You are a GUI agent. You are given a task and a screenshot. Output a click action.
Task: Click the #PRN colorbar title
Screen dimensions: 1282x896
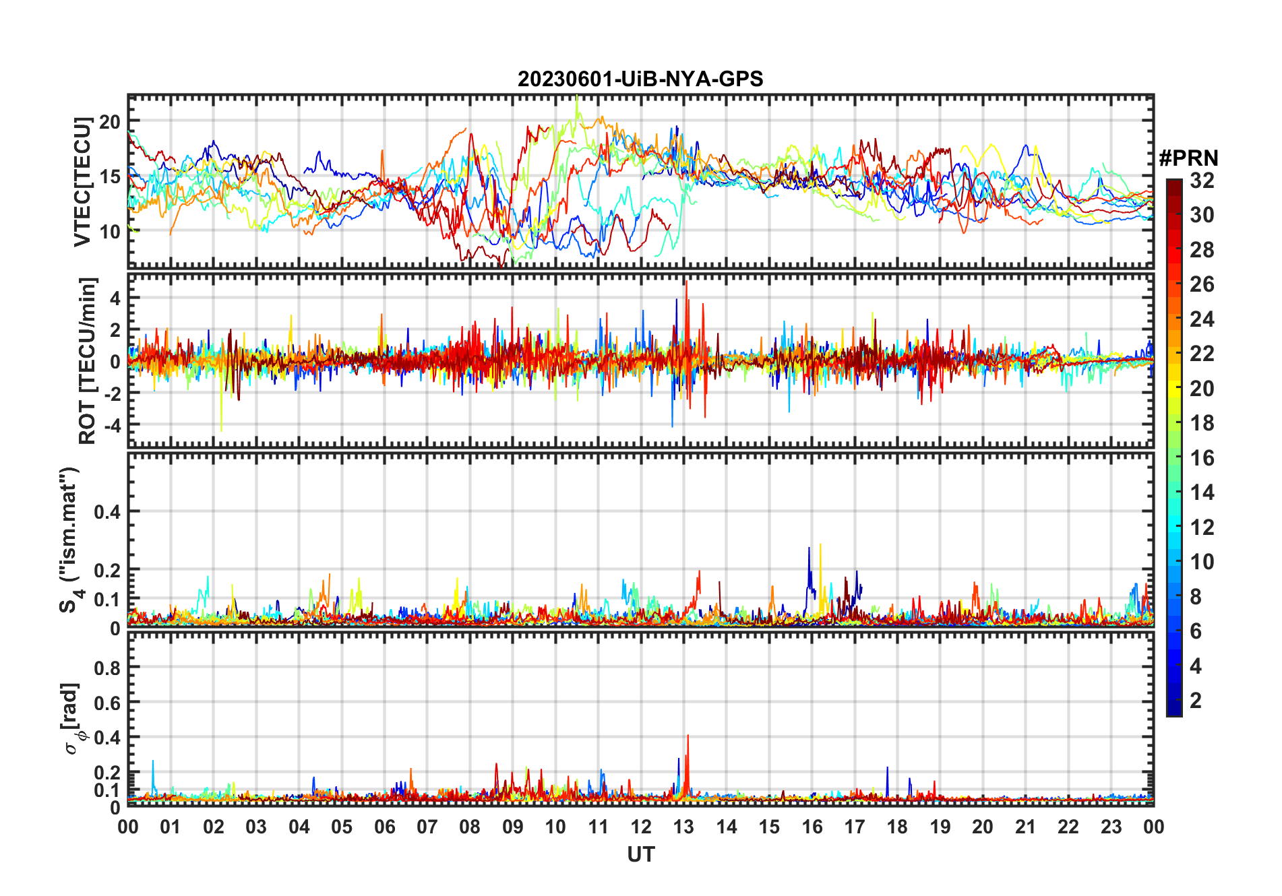pyautogui.click(x=1188, y=158)
